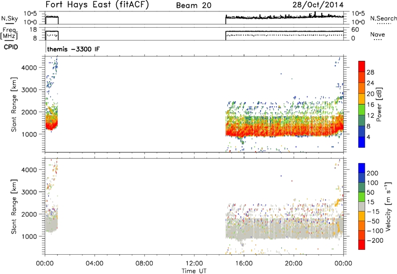
Task: Click the green 15–50 velocity segment
Action: click(x=362, y=197)
